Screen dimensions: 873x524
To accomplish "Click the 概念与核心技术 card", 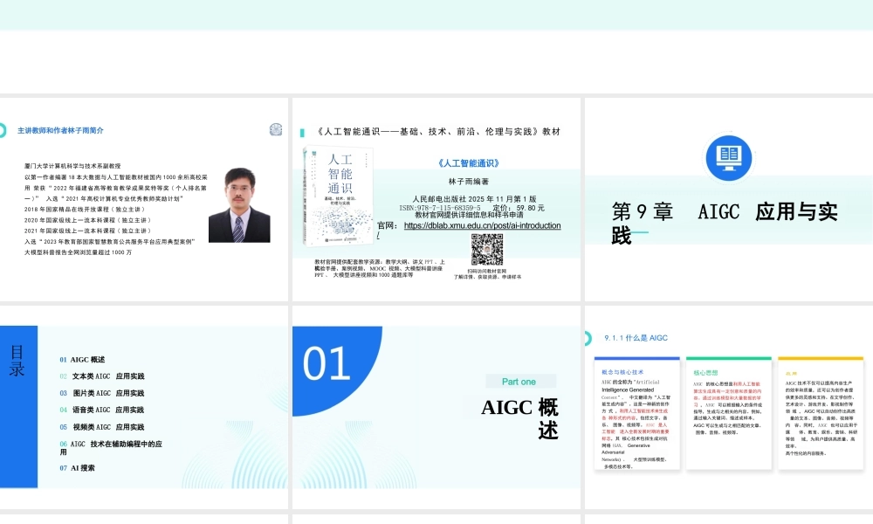I will pyautogui.click(x=637, y=414).
